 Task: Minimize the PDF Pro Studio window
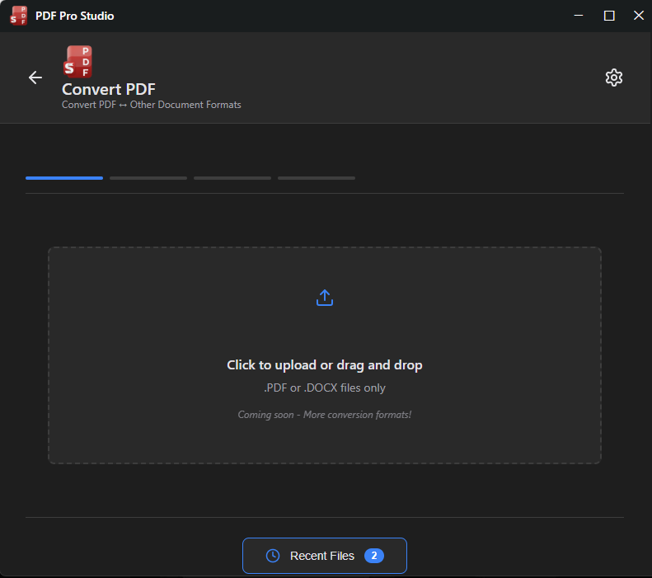[x=579, y=16]
